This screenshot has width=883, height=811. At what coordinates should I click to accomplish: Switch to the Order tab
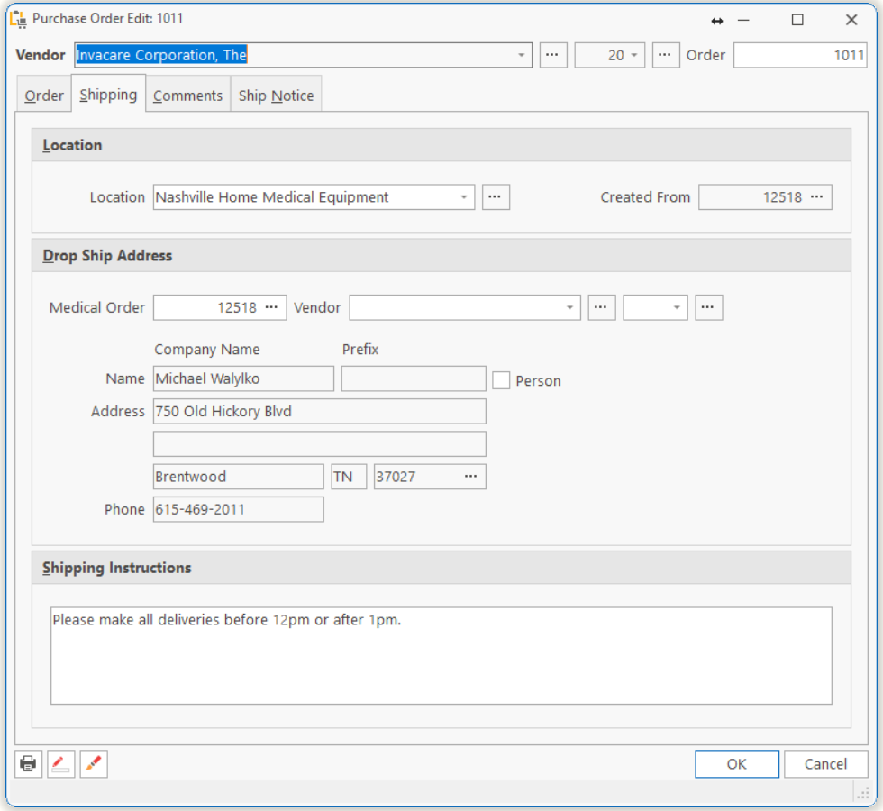tap(44, 96)
